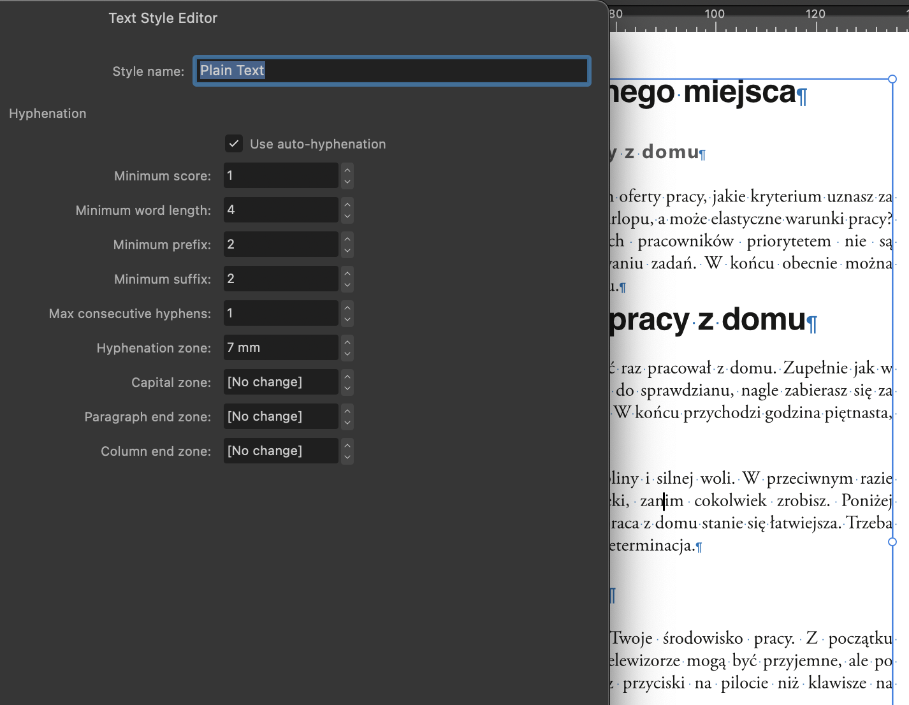Click the Hyphenation zone 7 mm field
Screen dimensions: 909x705
[280, 347]
